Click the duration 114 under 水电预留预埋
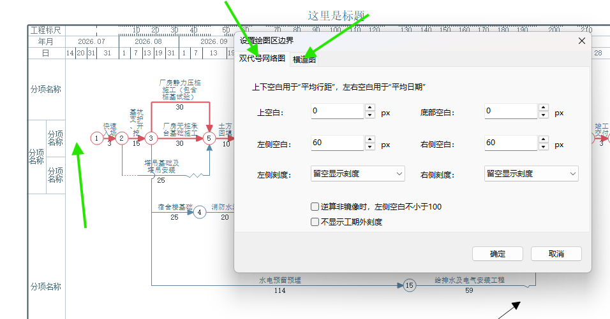The image size is (610, 319). click(279, 291)
